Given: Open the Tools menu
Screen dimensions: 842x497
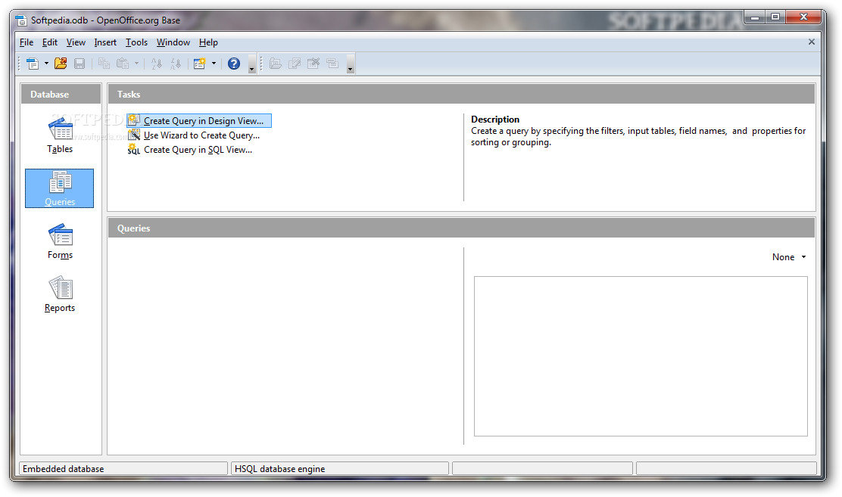Looking at the screenshot, I should click(136, 42).
